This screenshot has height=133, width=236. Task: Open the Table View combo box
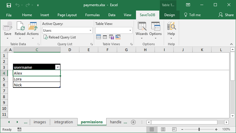pyautogui.click(x=114, y=31)
